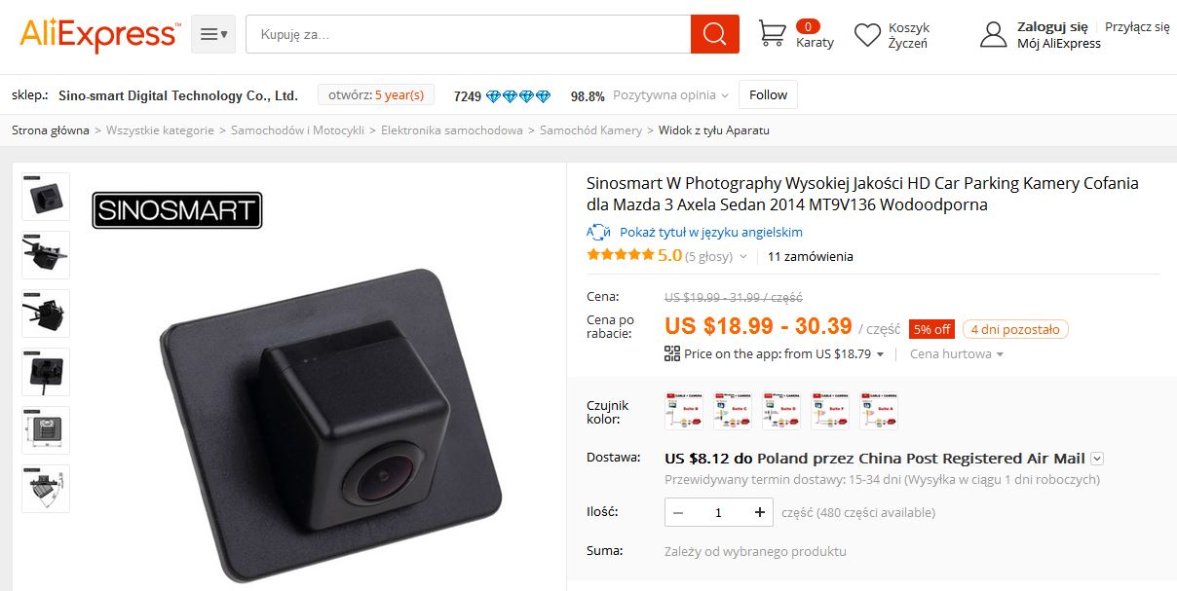This screenshot has height=591, width=1177.
Task: Click the Zaloguj się login link
Action: tap(1052, 26)
